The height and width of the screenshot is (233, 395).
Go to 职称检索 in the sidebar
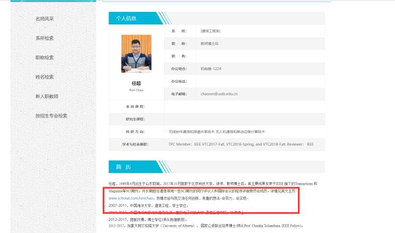[x=45, y=57]
